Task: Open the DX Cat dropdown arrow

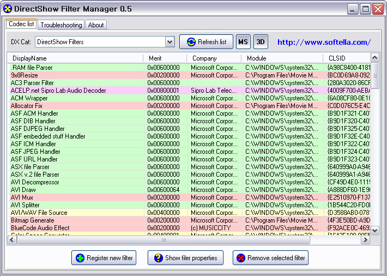Action: point(170,42)
